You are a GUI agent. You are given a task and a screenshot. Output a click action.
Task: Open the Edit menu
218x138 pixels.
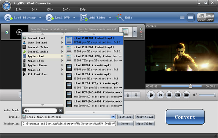[35, 9]
